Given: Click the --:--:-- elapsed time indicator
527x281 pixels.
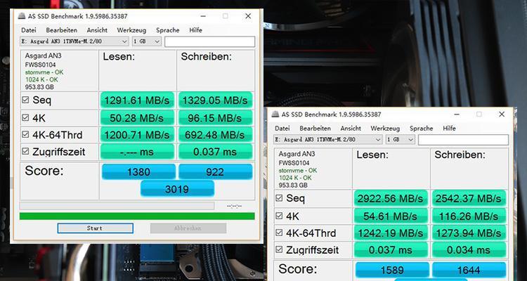Looking at the screenshot, I should (x=234, y=206).
